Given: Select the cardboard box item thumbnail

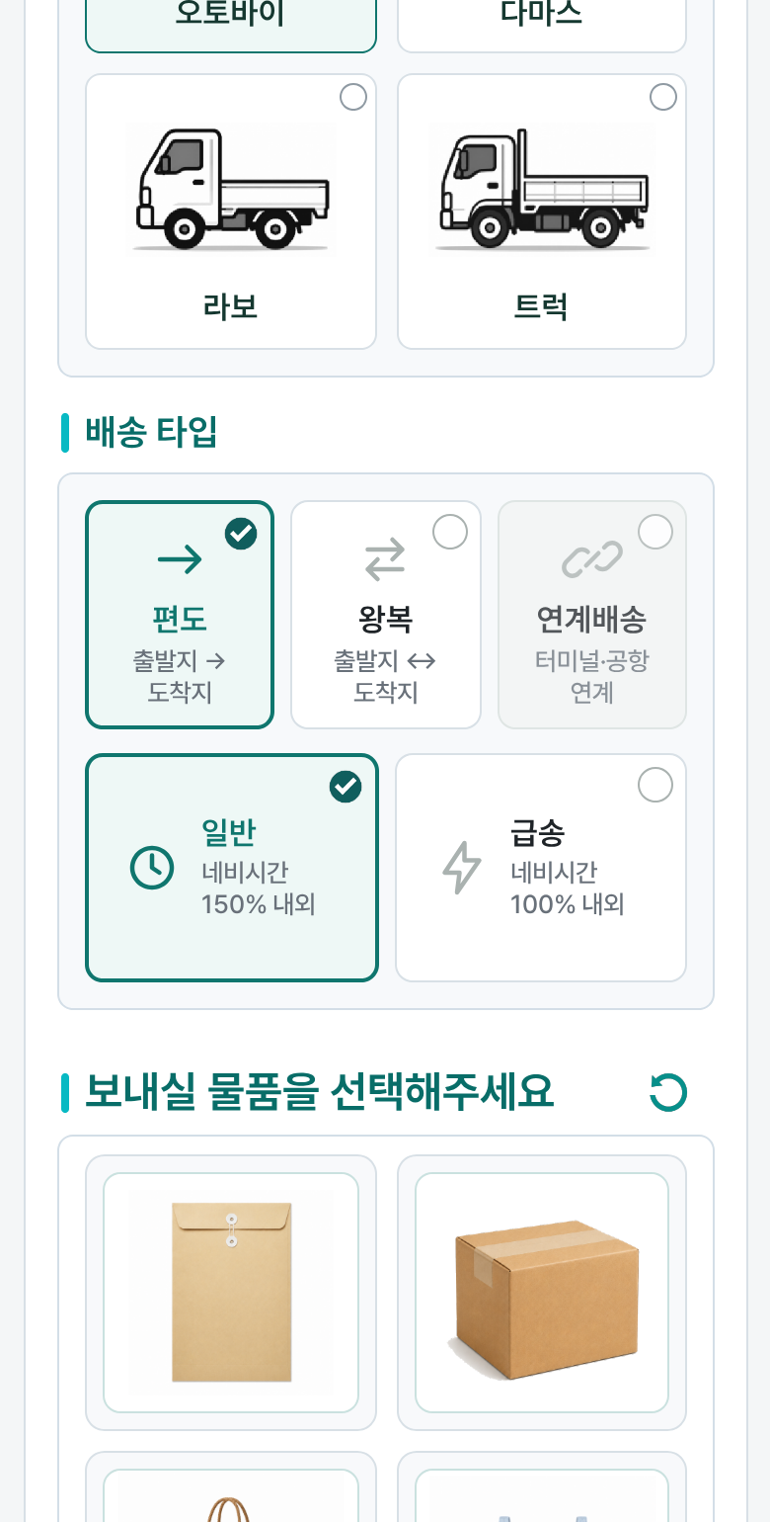Looking at the screenshot, I should tap(542, 1293).
